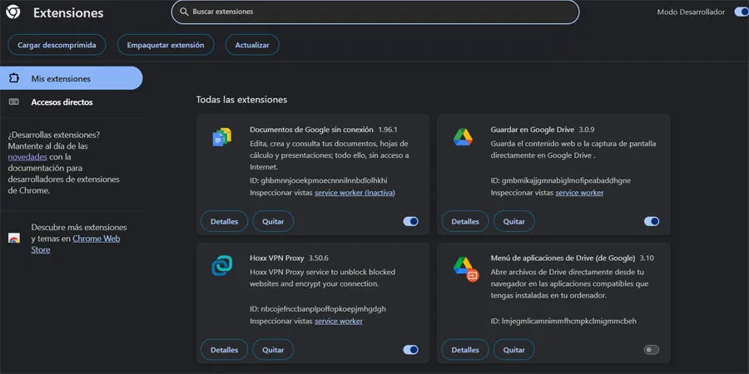The width and height of the screenshot is (749, 374).
Task: Click the Chrome Web Store rainbow icon
Action: click(14, 239)
